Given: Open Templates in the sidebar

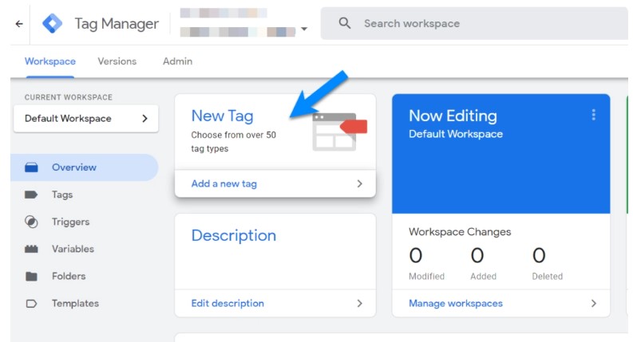Looking at the screenshot, I should [75, 303].
